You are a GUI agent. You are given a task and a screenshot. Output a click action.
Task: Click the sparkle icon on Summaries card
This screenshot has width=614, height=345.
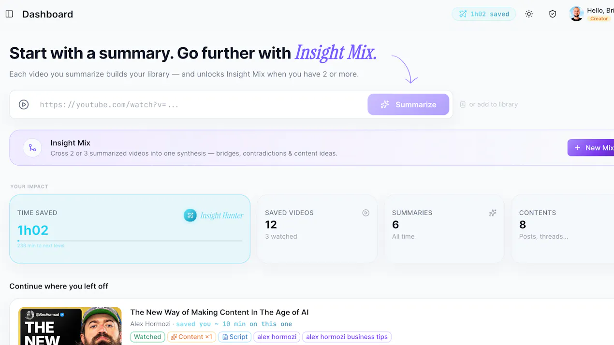point(493,213)
